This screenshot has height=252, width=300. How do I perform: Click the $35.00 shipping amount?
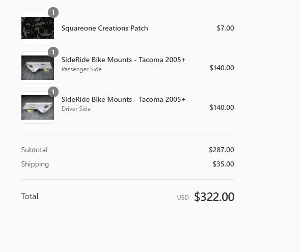click(224, 164)
